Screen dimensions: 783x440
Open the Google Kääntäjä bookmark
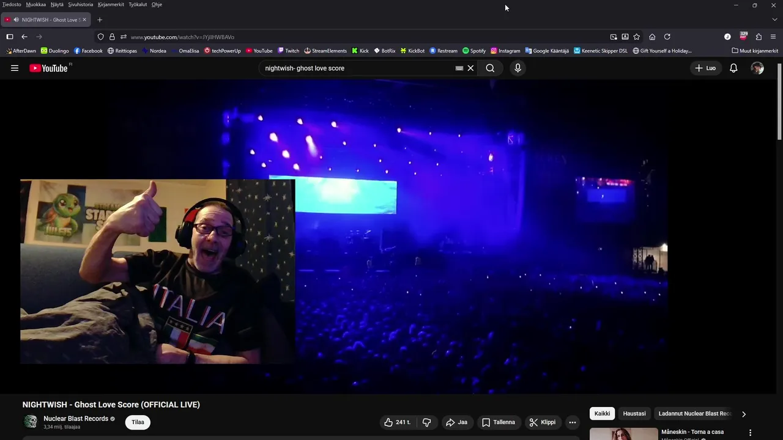pos(547,51)
